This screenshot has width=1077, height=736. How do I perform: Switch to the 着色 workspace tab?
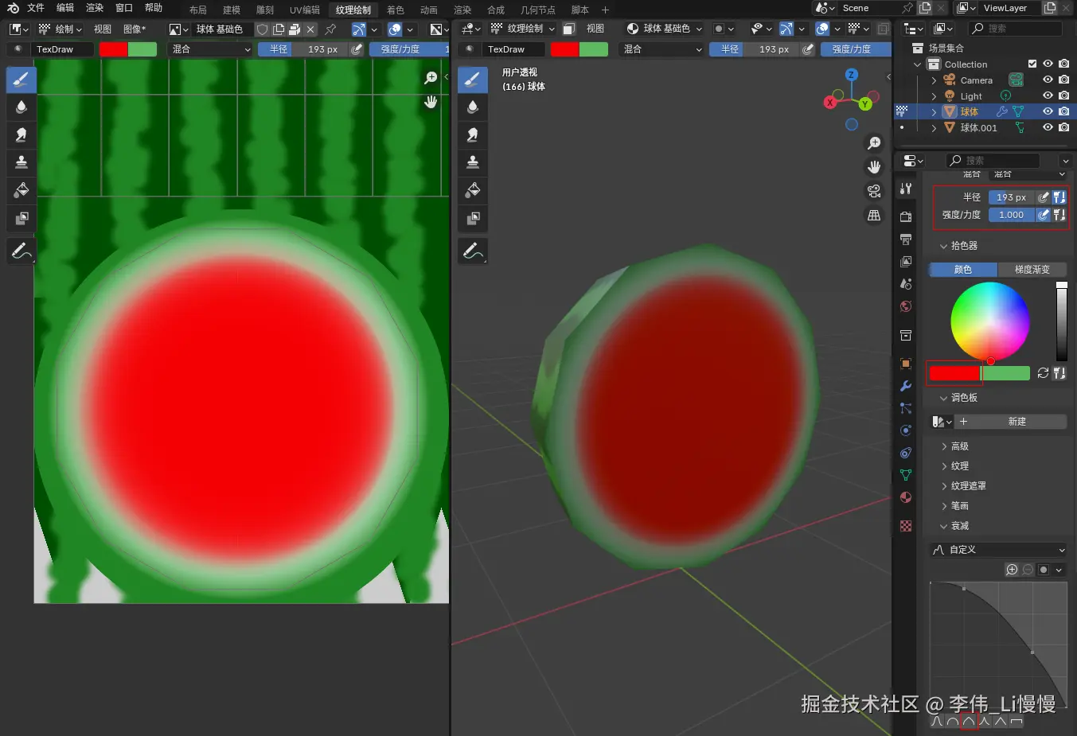(396, 10)
